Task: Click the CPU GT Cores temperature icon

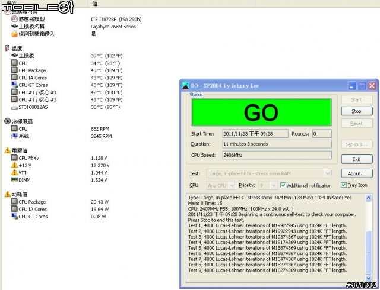Action: pos(14,85)
